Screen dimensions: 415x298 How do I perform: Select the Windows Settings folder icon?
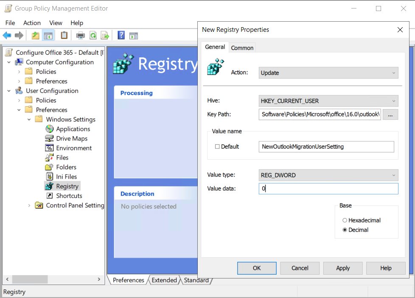pyautogui.click(x=39, y=119)
